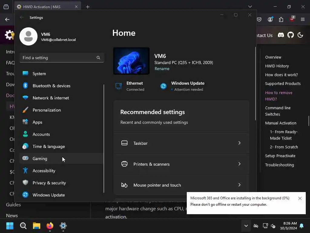Go to Setup Preactivate link

pos(280,156)
